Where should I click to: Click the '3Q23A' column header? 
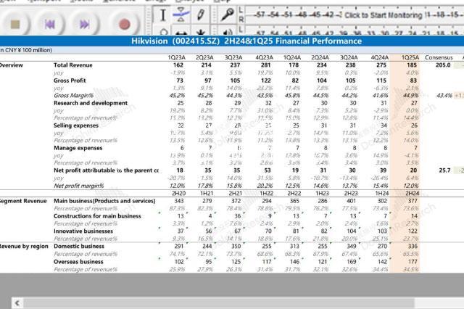tap(233, 57)
